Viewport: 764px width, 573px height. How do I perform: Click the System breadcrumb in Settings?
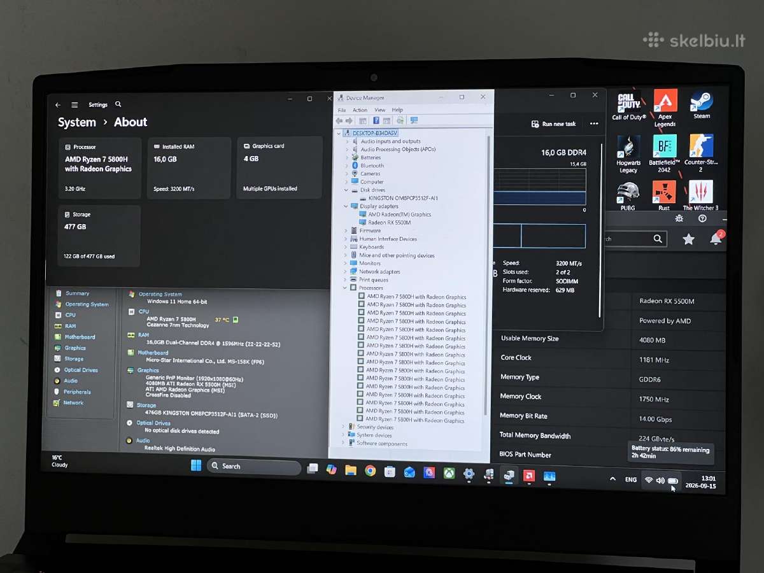pos(77,122)
